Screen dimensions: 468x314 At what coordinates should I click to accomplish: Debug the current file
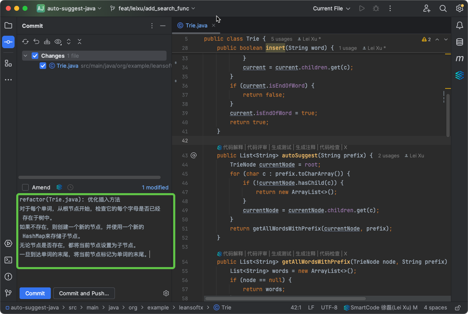point(376,8)
